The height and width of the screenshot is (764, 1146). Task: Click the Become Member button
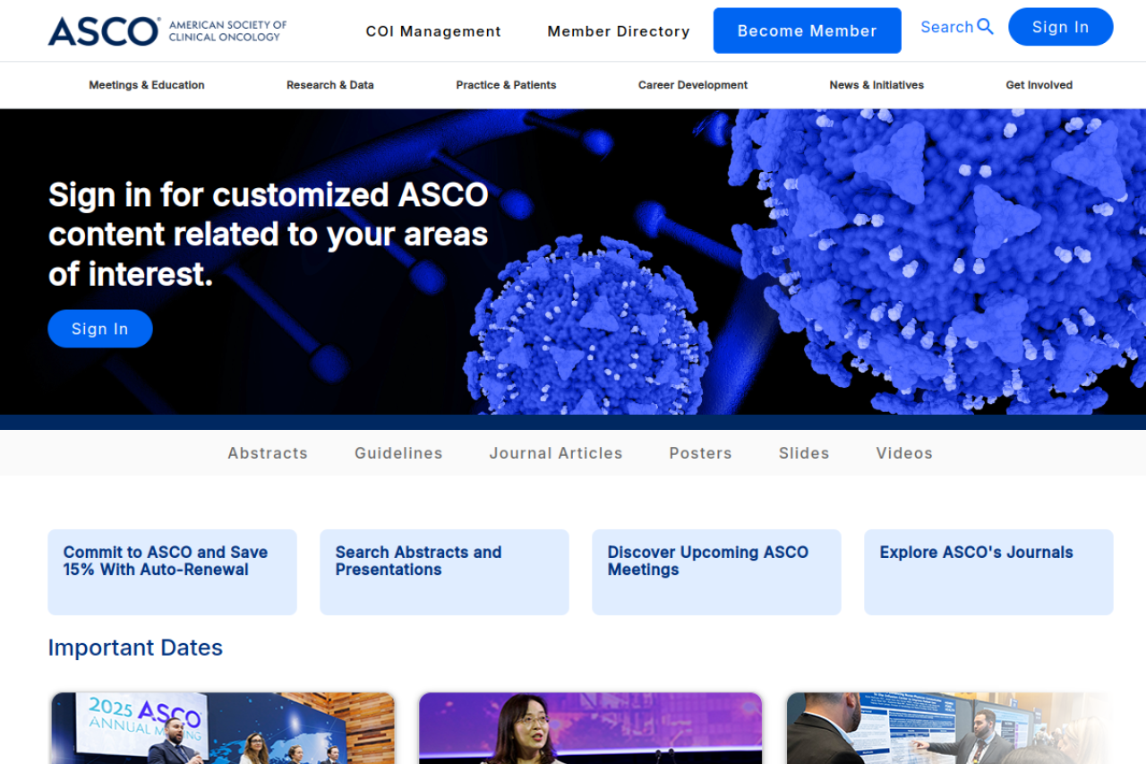click(808, 30)
